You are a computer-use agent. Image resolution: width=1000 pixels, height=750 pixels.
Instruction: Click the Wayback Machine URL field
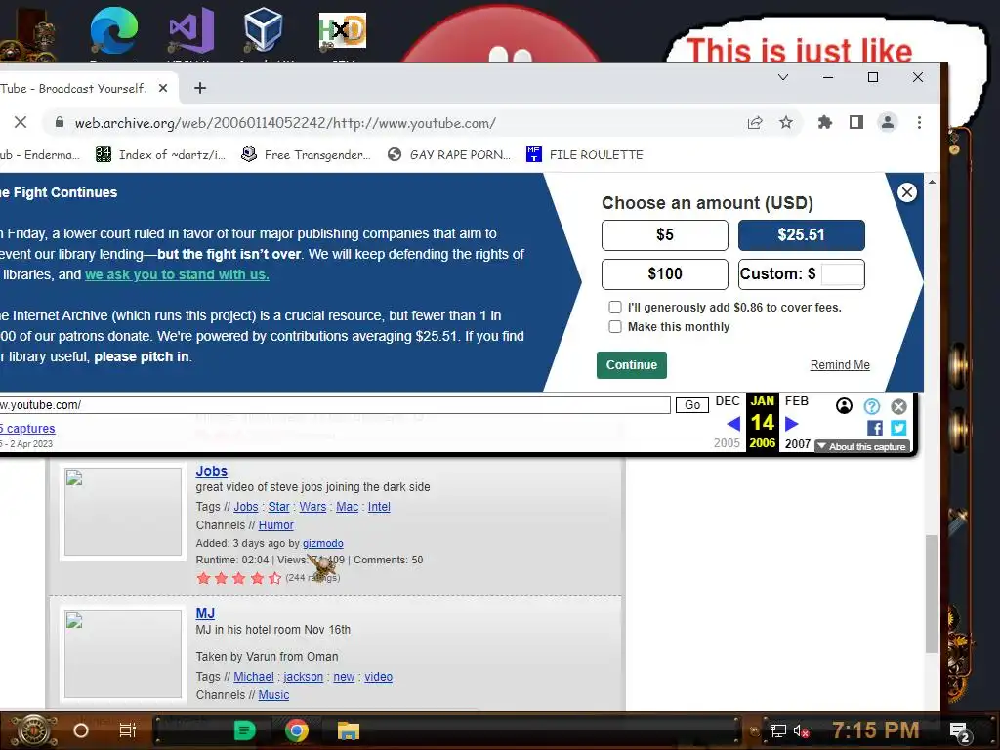[334, 405]
